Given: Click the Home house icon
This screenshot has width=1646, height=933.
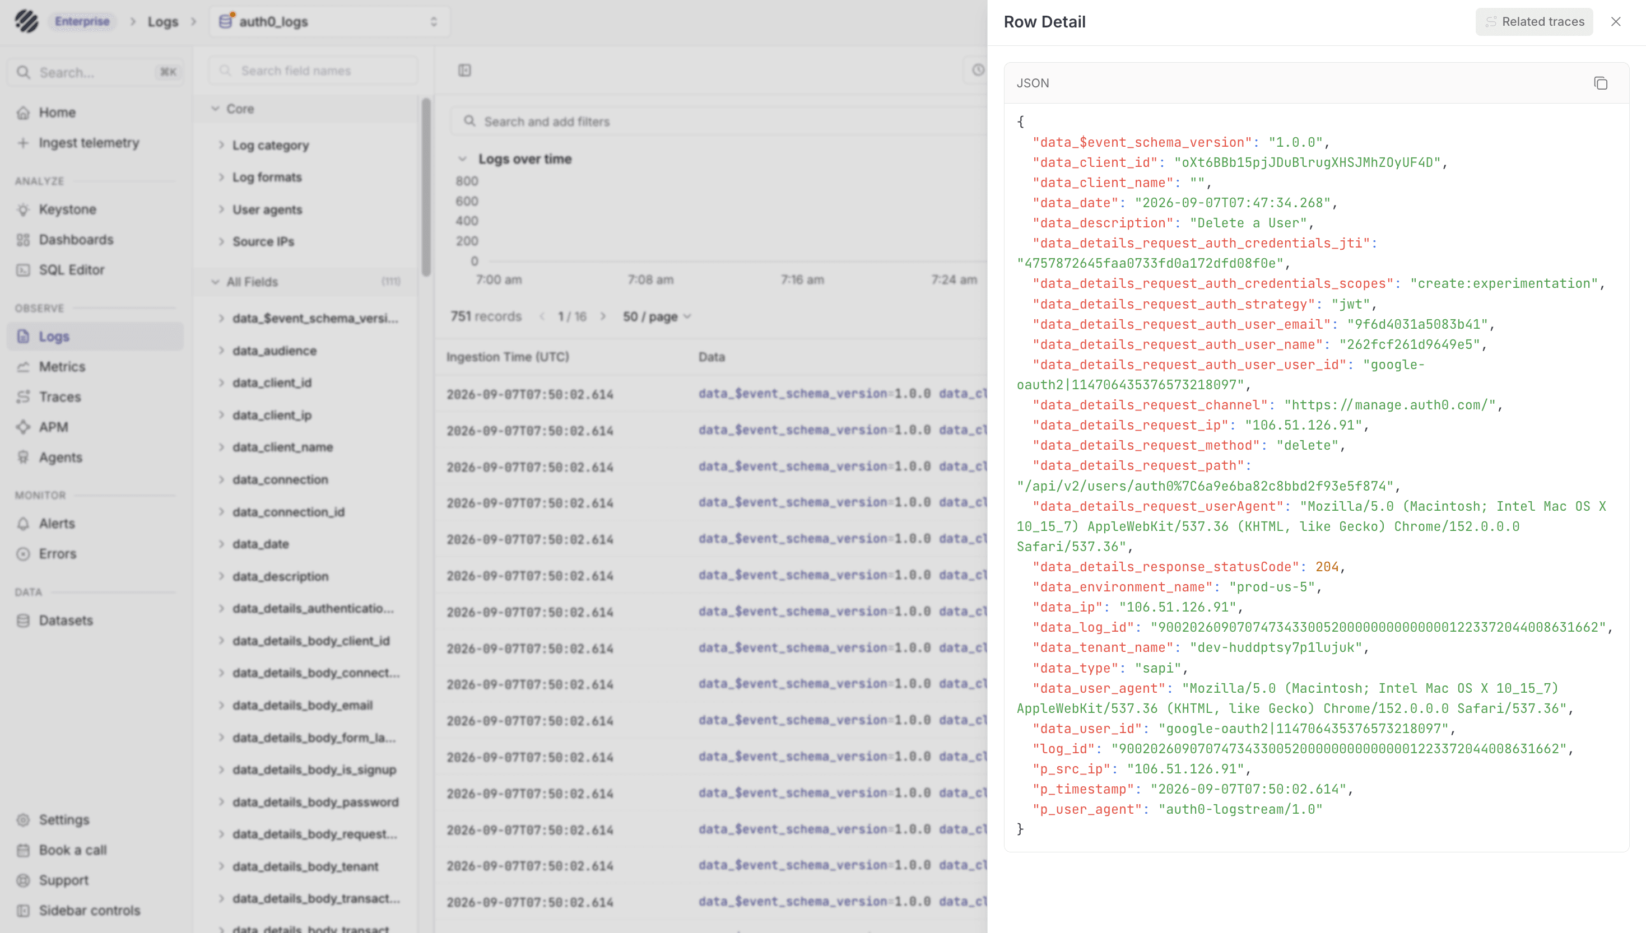Looking at the screenshot, I should click(23, 112).
